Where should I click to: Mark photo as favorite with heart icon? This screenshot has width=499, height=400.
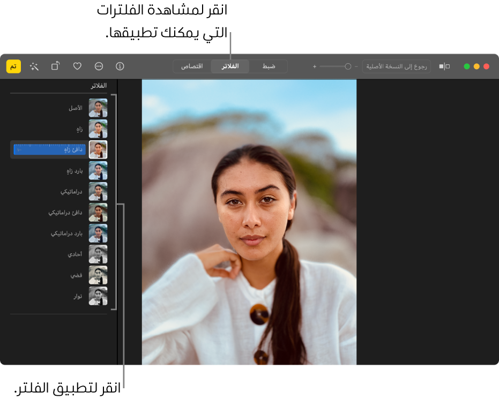[x=77, y=66]
